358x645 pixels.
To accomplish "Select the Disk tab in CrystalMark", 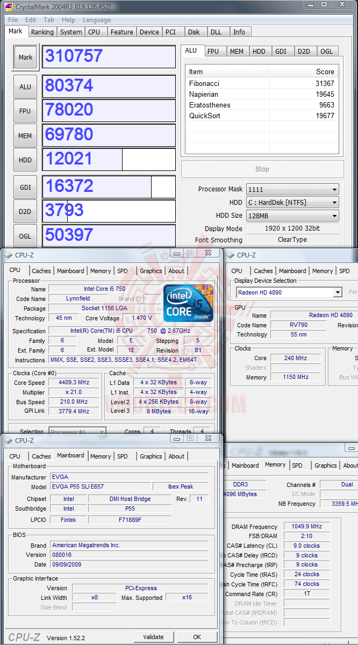I will pyautogui.click(x=194, y=32).
